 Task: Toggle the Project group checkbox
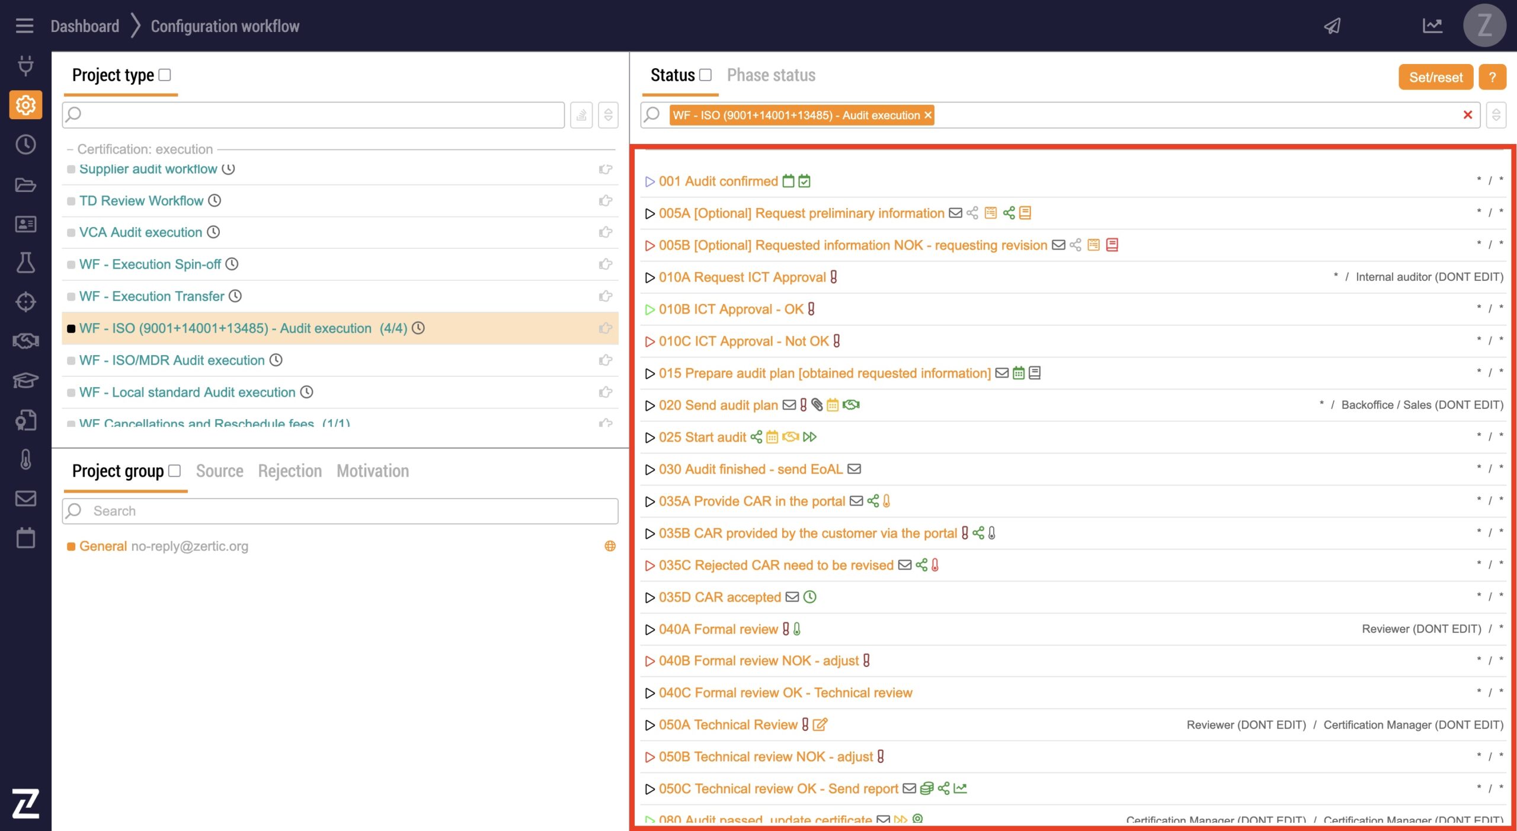click(175, 471)
